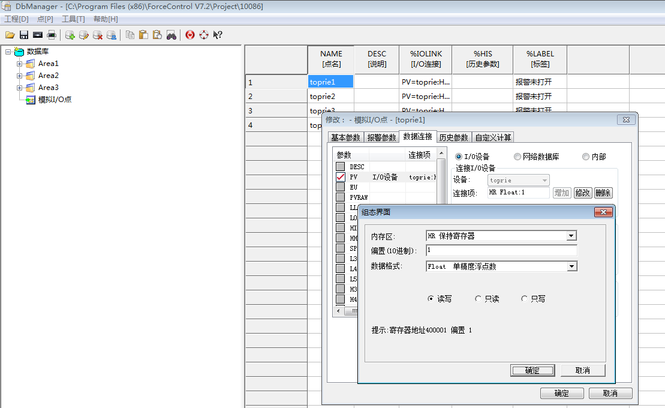Click the printer icon in toolbar
The width and height of the screenshot is (665, 408).
click(52, 35)
